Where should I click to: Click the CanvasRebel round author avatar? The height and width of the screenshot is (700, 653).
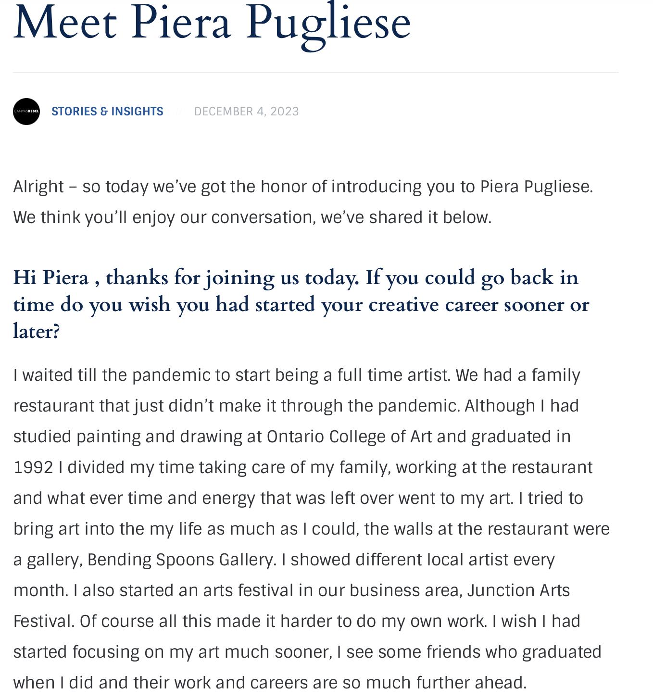26,112
